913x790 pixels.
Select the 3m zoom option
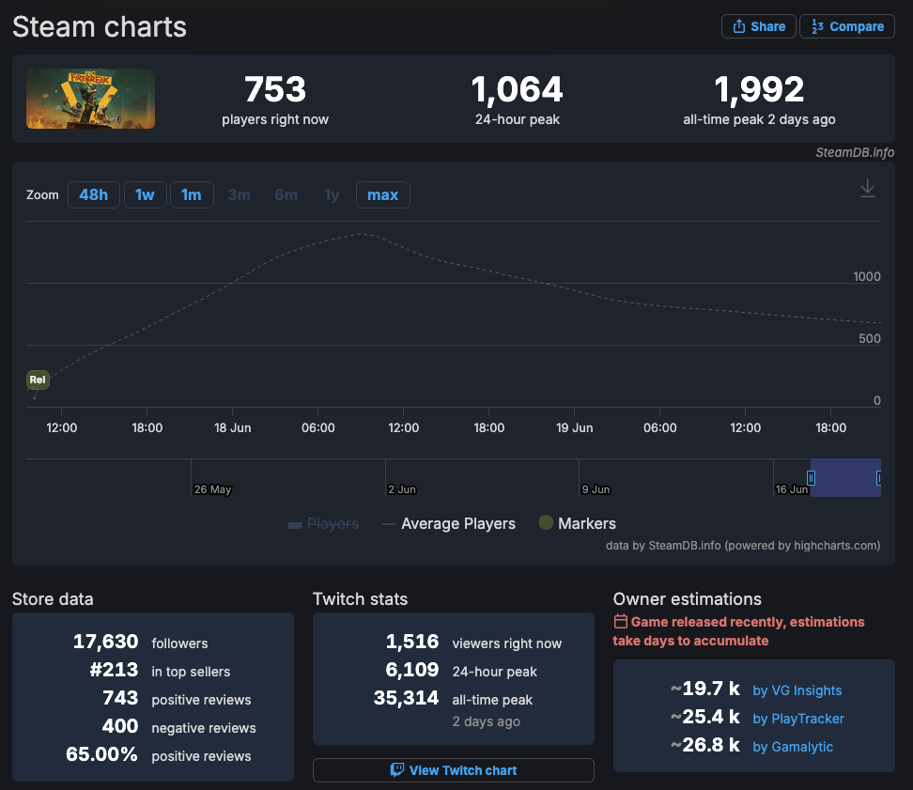pos(239,194)
